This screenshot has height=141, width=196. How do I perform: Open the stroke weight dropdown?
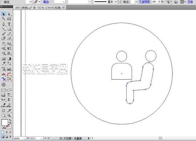64,2
